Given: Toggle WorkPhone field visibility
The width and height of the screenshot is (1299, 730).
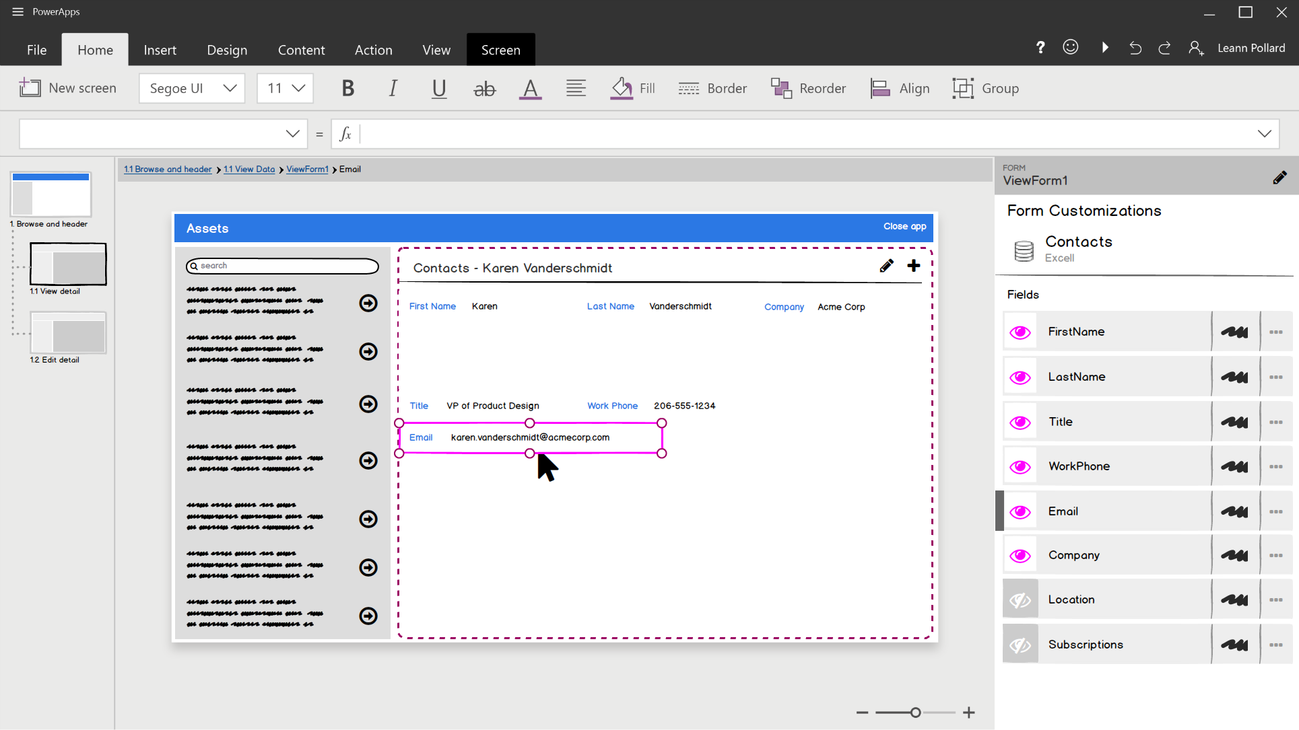Looking at the screenshot, I should 1020,466.
